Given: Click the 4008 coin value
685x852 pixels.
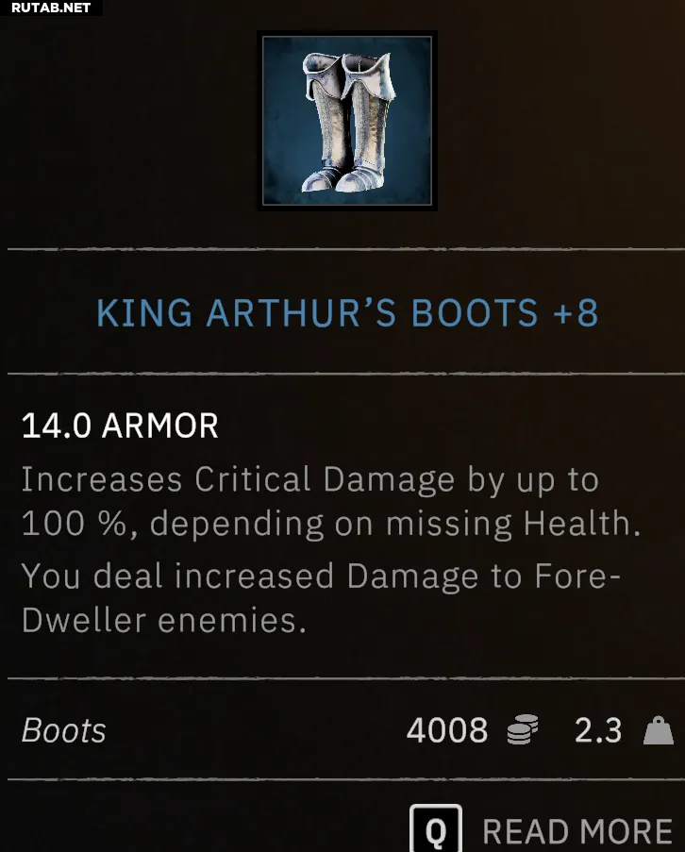Looking at the screenshot, I should coord(447,729).
